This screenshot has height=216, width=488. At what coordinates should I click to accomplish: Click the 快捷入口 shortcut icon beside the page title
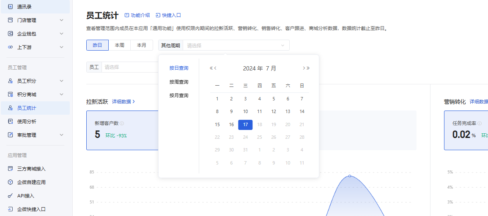(x=158, y=15)
